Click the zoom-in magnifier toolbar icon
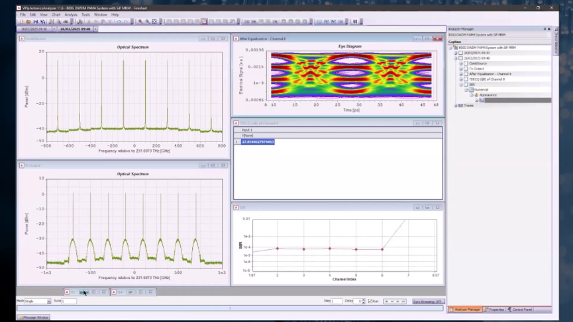 pyautogui.click(x=140, y=21)
